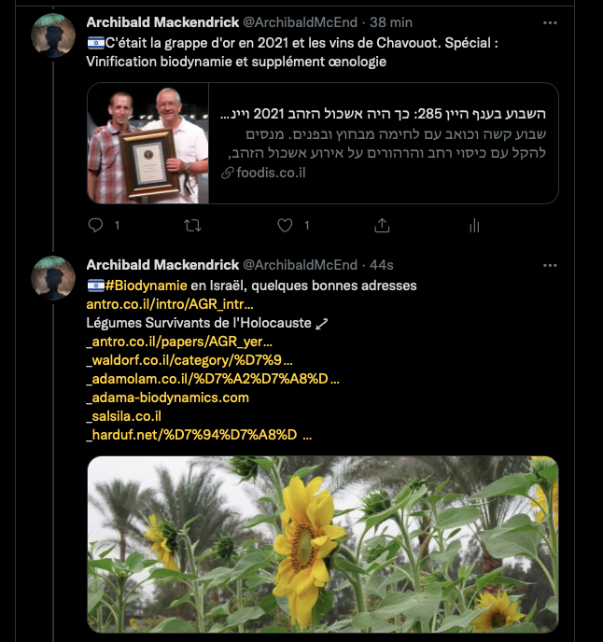Open the #Biodynamie hashtag
Viewport: 603px width, 642px height.
tap(141, 285)
